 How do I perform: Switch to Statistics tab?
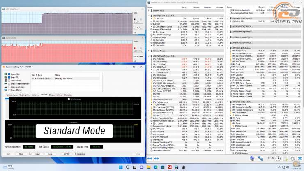[68, 95]
